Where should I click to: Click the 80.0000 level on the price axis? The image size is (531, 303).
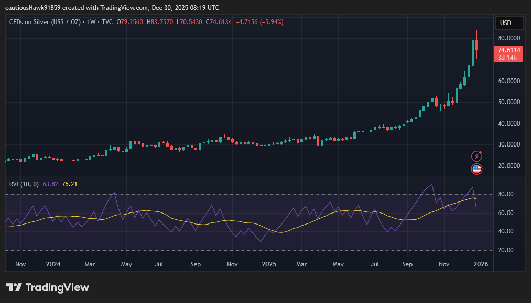(x=508, y=38)
